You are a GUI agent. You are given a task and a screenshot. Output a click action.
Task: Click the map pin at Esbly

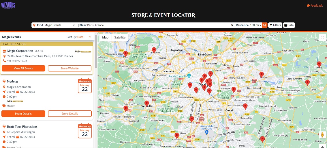(x=319, y=64)
